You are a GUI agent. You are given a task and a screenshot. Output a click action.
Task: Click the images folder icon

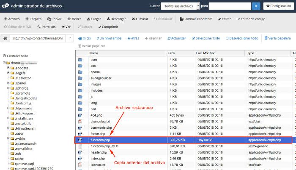80,84
